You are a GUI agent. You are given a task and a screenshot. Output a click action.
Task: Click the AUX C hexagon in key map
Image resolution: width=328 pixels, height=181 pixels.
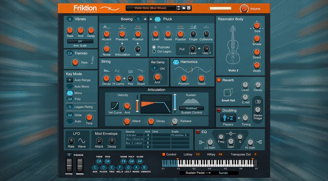95,168
